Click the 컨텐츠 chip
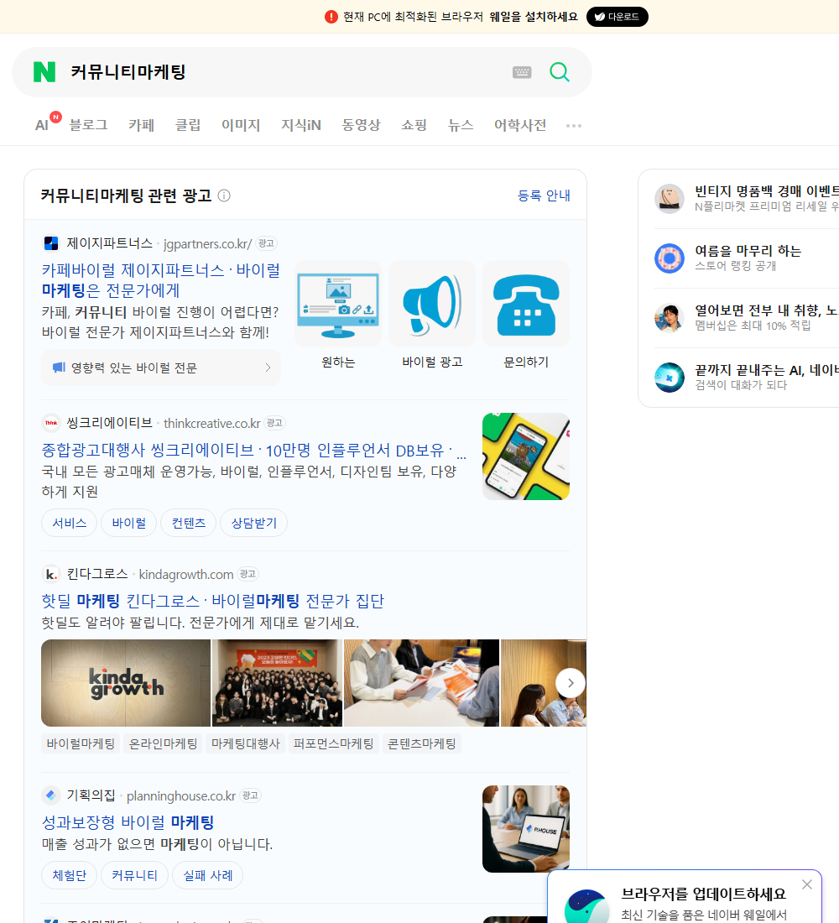This screenshot has width=839, height=923. click(x=189, y=523)
